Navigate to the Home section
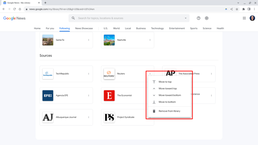The width and height of the screenshot is (258, 145). [37, 28]
